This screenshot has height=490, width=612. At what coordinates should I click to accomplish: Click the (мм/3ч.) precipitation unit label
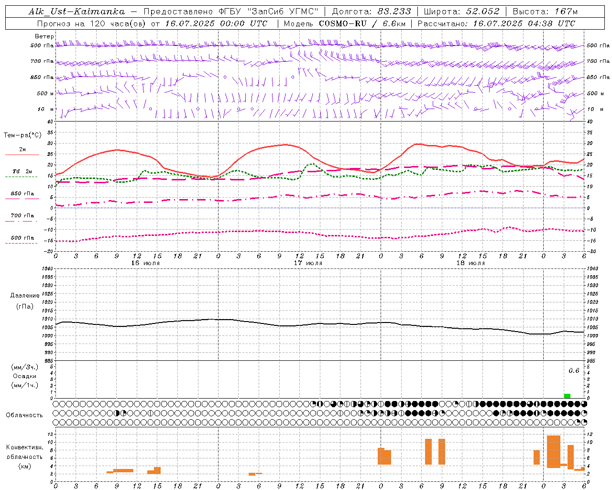[25, 367]
